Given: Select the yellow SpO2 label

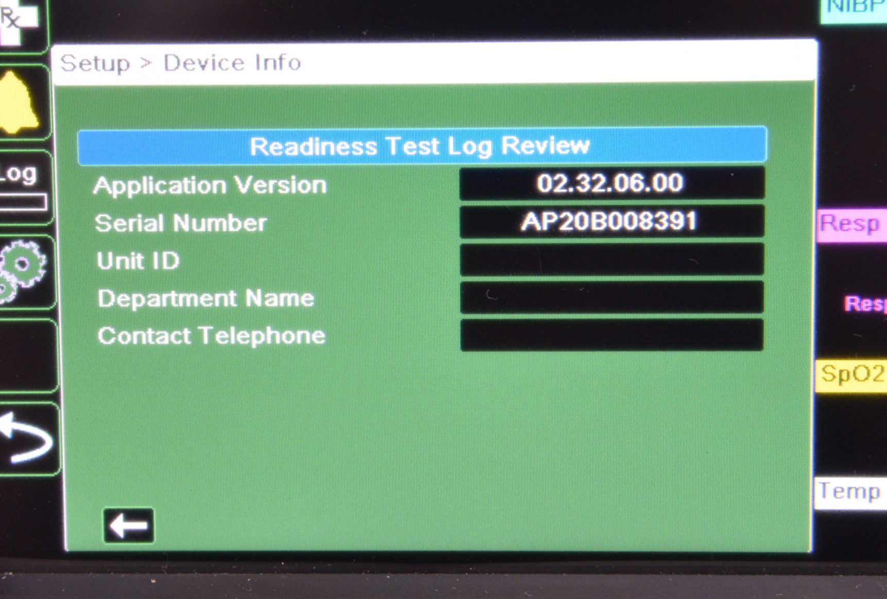Looking at the screenshot, I should (x=851, y=374).
